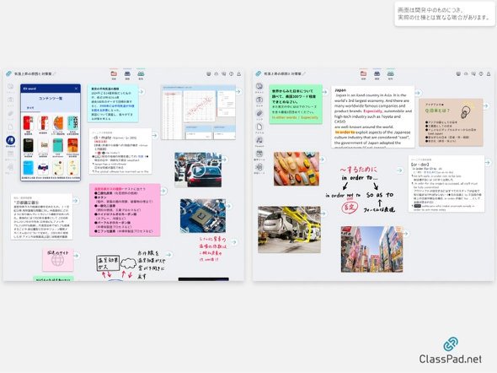Screen dimensions: 497x373
Task: Open red folder icon above the Japan essay note
Action: 364,73
